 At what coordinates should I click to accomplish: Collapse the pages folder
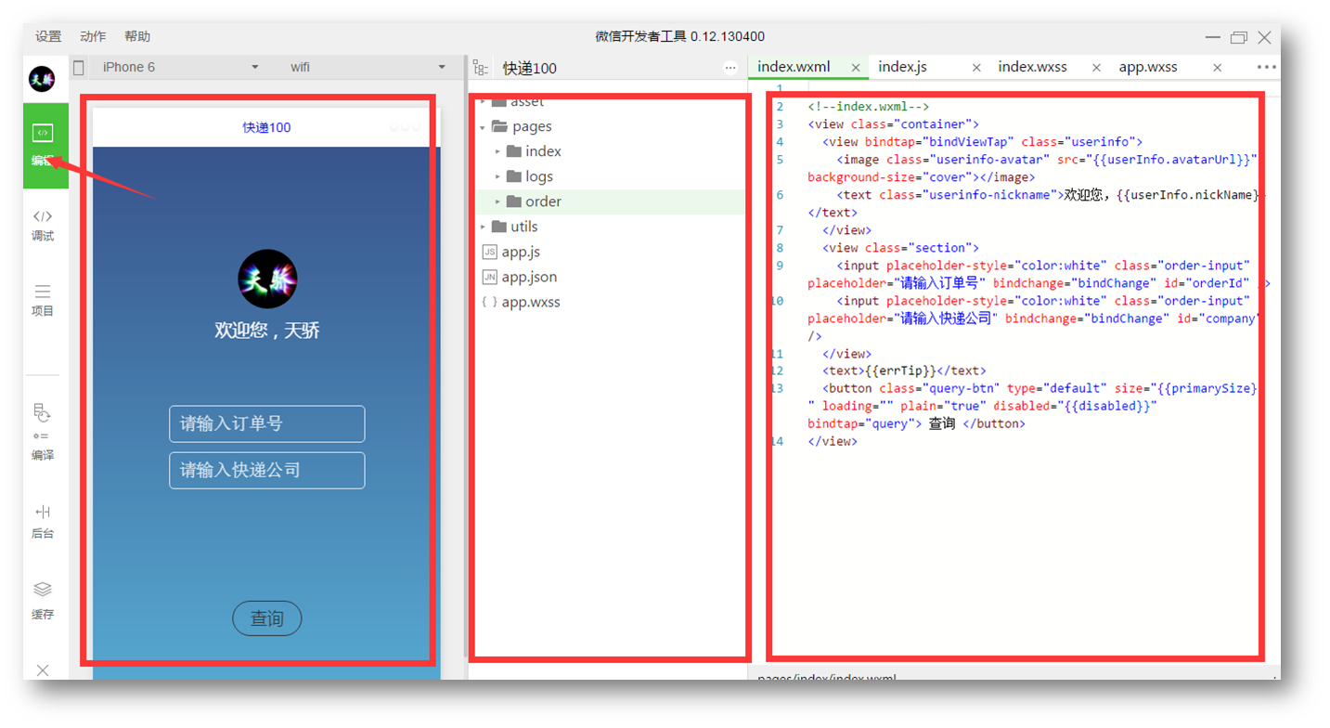pos(483,126)
